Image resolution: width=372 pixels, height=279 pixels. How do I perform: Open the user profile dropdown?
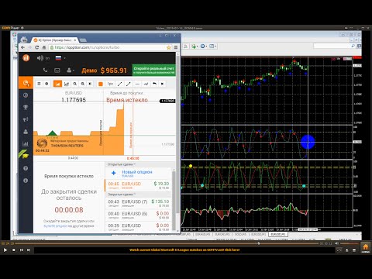coord(71,71)
